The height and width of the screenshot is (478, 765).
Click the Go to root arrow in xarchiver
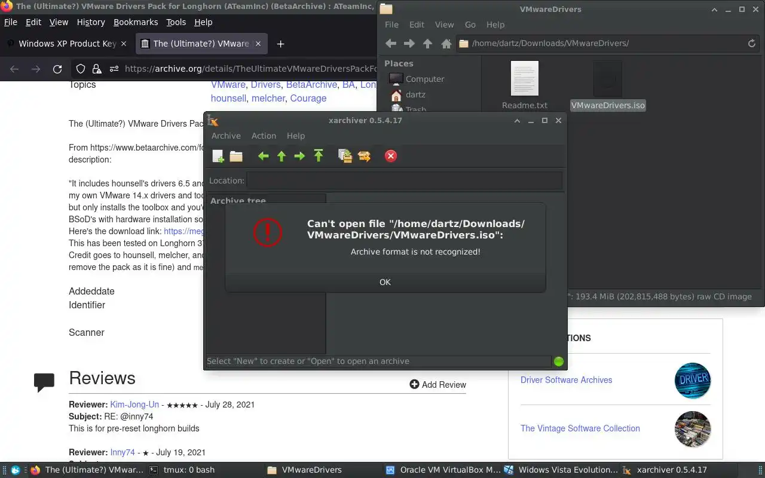(x=318, y=156)
